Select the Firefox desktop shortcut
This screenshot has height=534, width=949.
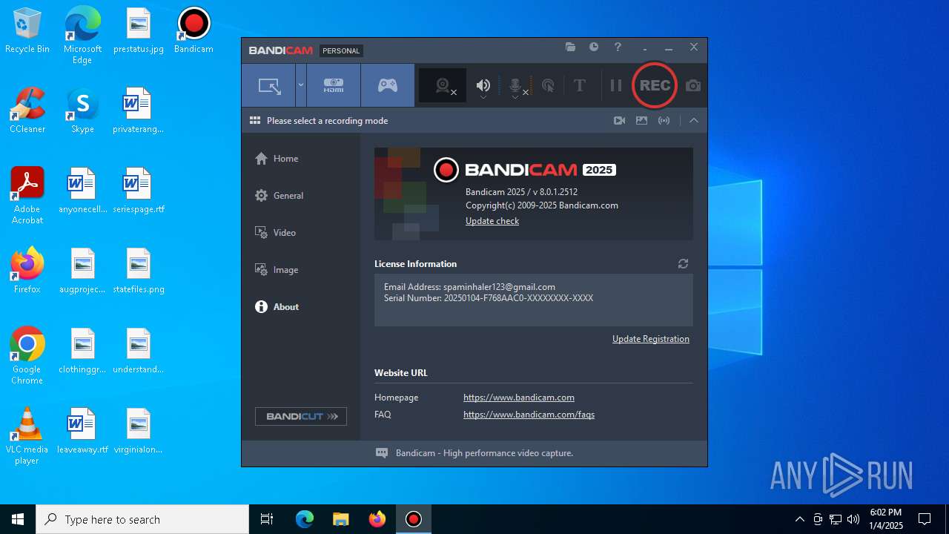27,271
